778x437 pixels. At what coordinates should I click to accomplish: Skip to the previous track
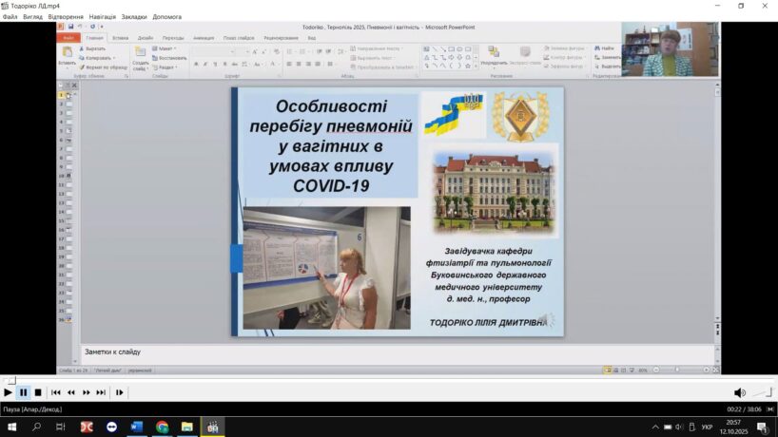coord(56,392)
